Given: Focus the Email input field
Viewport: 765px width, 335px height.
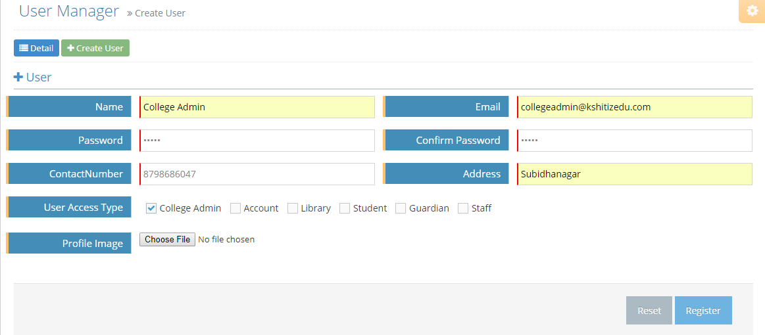Looking at the screenshot, I should tap(634, 107).
